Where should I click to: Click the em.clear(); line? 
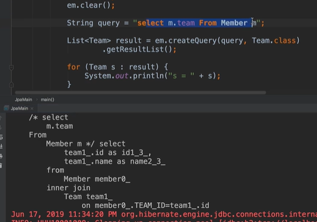coord(91,5)
